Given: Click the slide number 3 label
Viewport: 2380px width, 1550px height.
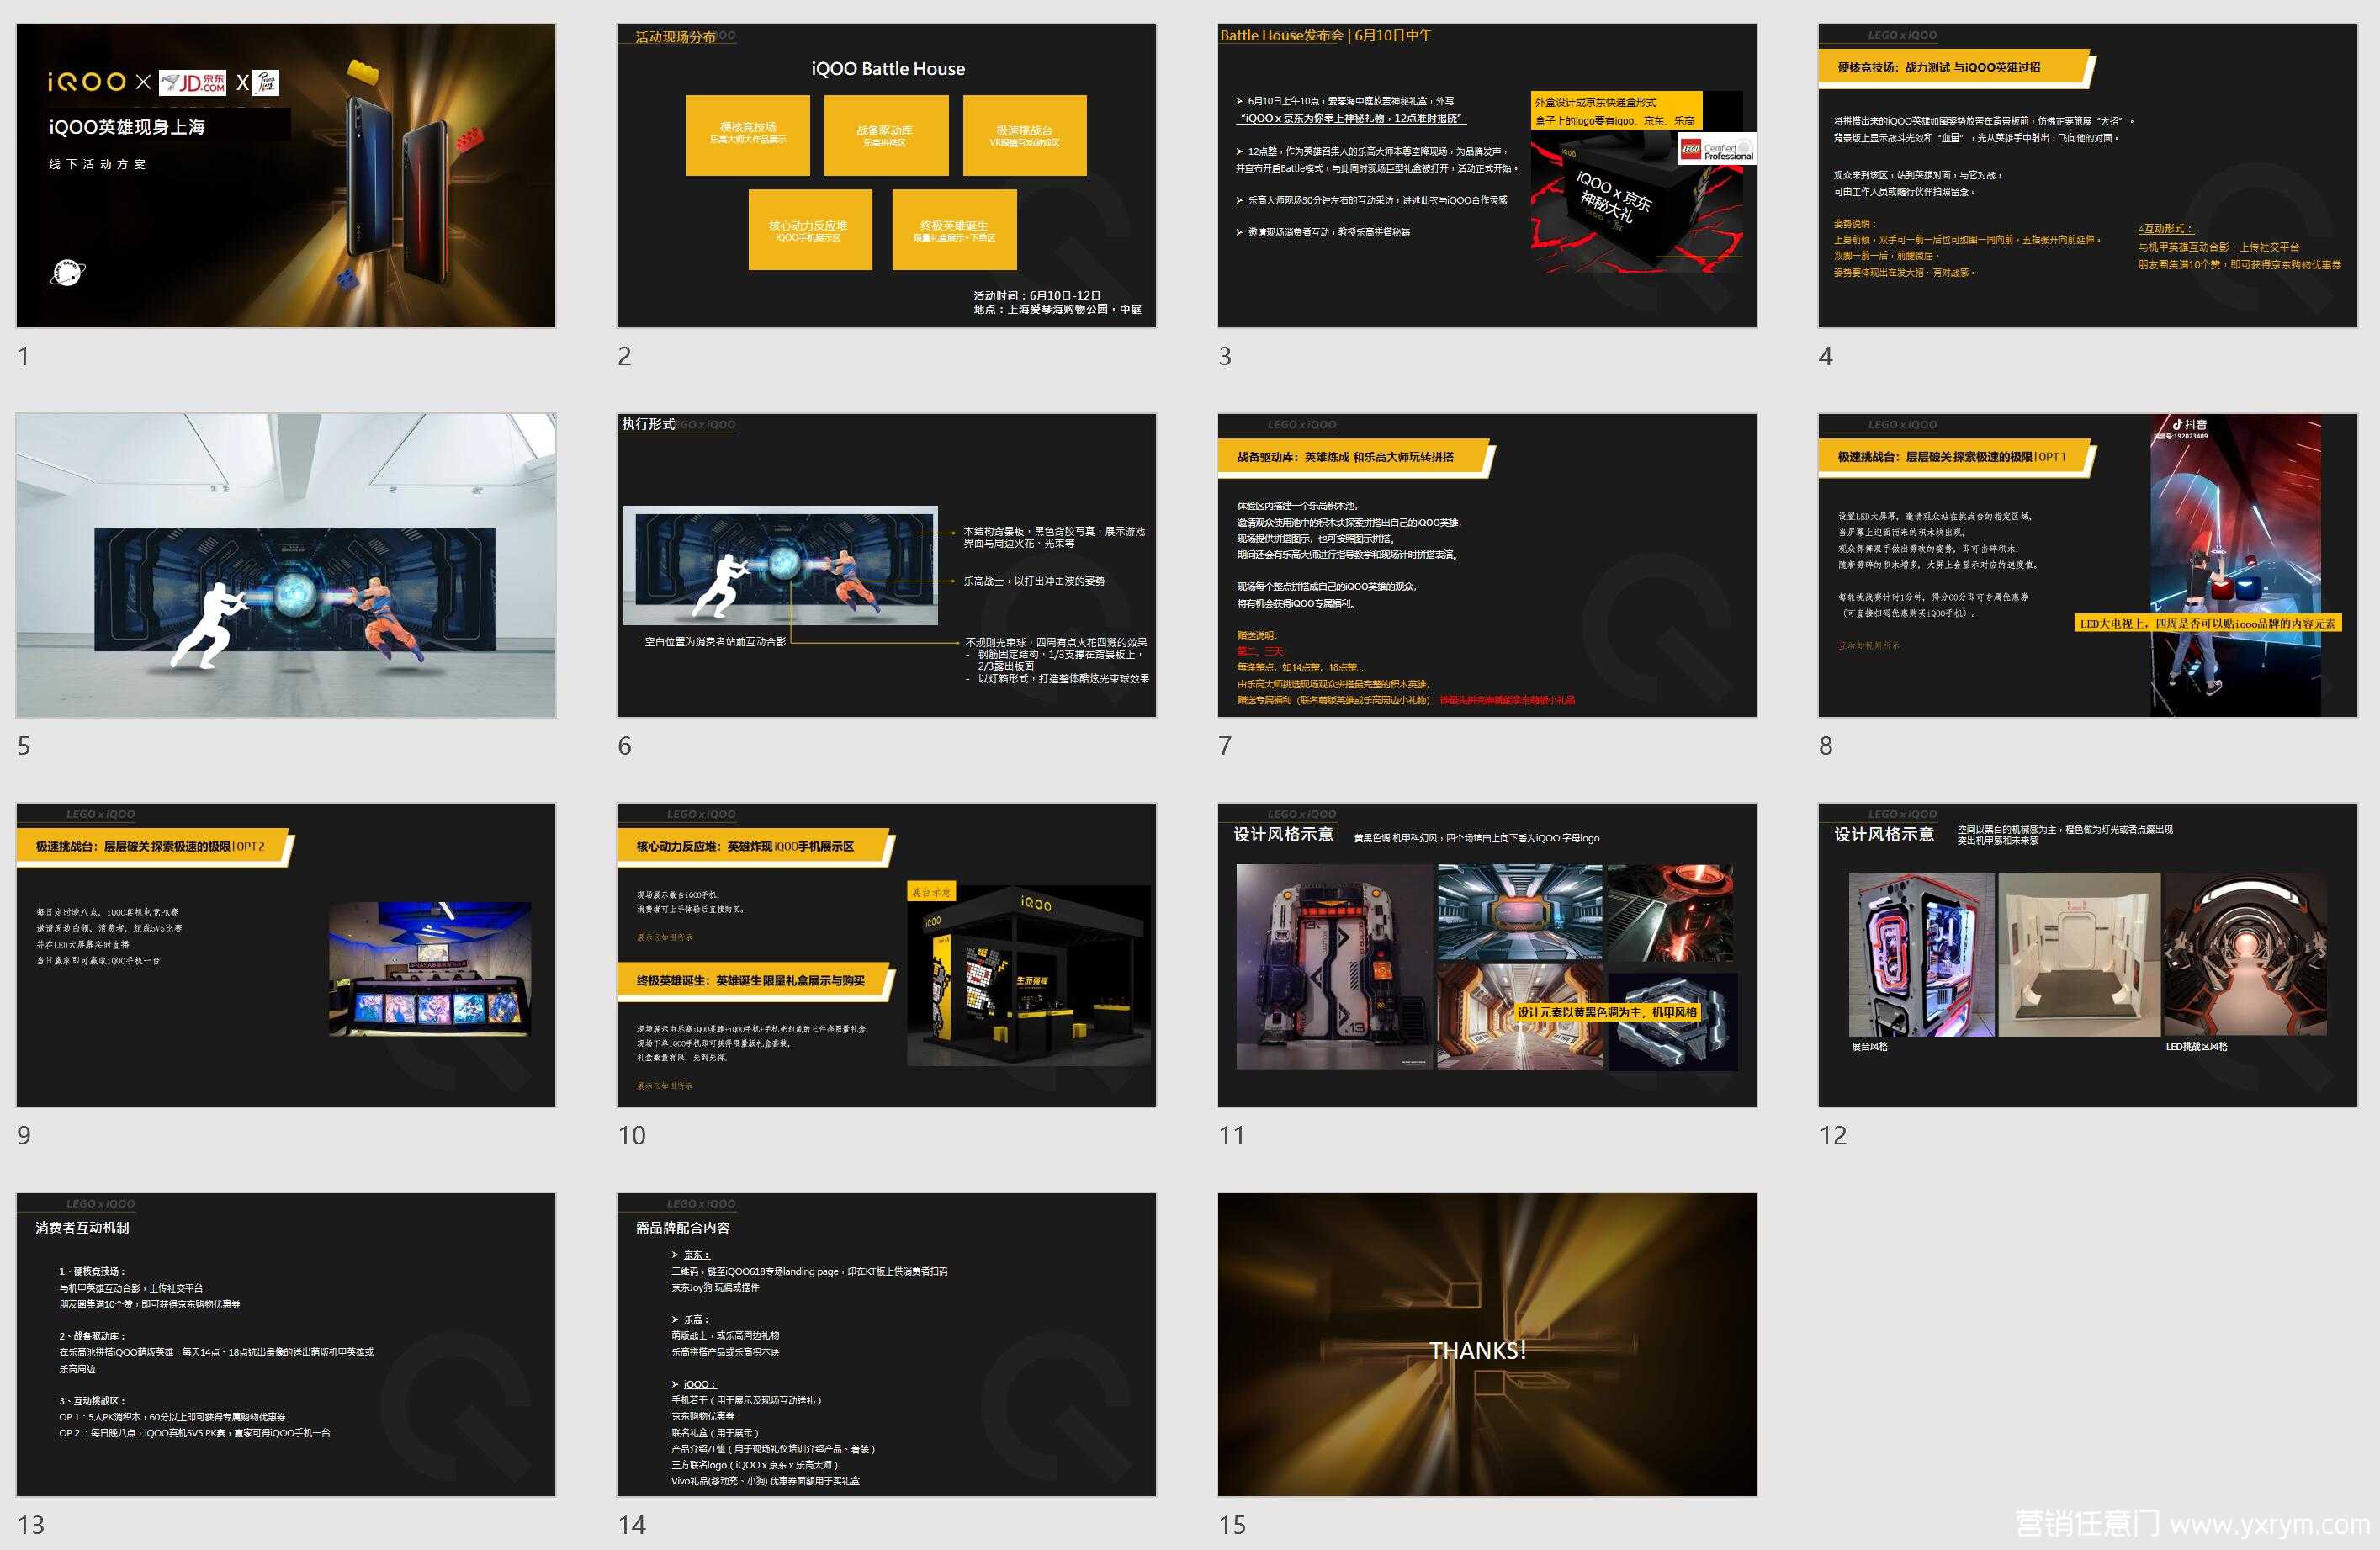Looking at the screenshot, I should coord(1225,356).
